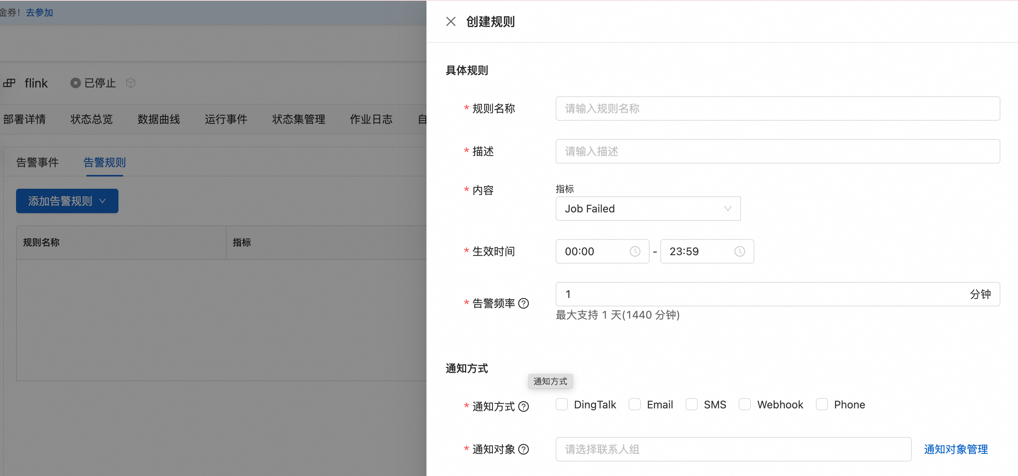Click help icon next to 通知对象
The image size is (1018, 476).
(x=523, y=449)
